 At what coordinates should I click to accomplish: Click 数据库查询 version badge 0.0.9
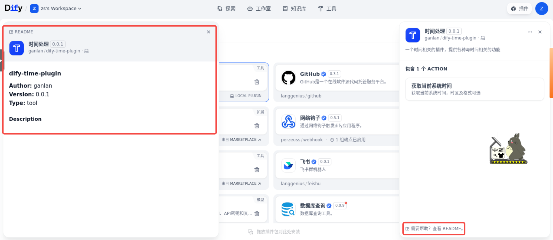tap(340, 205)
